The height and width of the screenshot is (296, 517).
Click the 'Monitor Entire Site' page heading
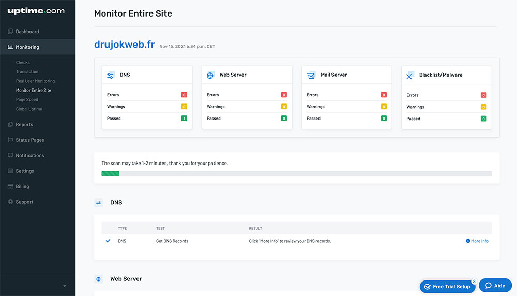133,13
